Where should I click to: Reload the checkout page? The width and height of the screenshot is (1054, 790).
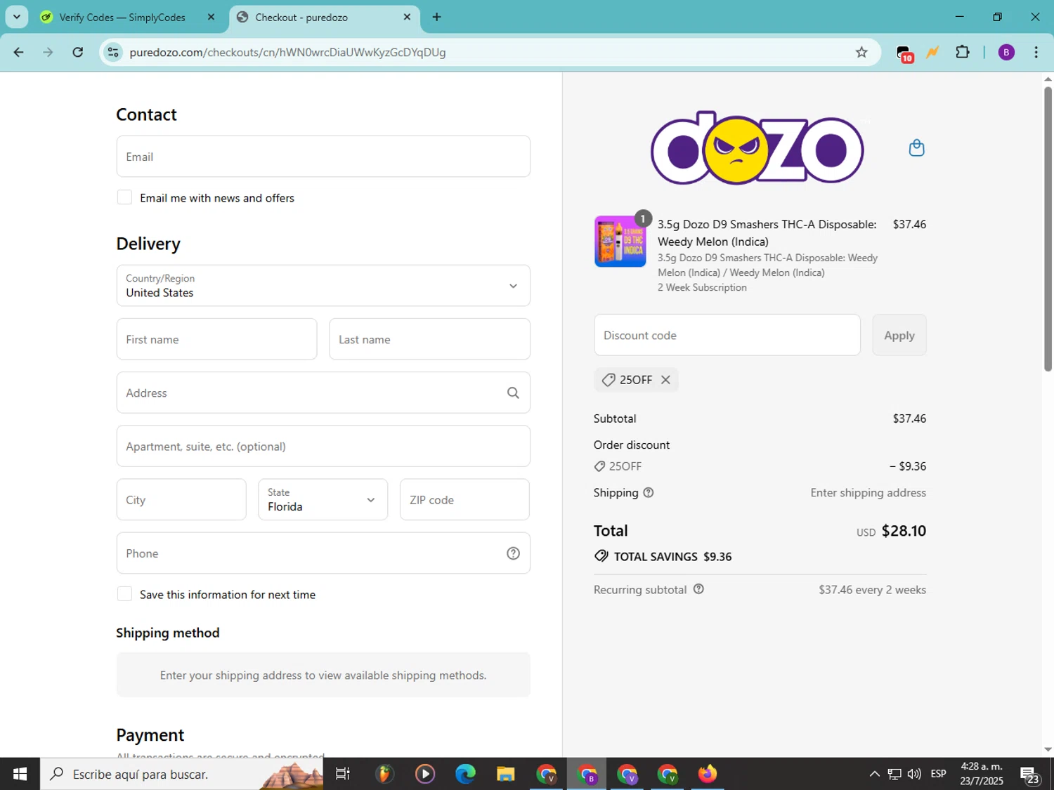[x=78, y=52]
